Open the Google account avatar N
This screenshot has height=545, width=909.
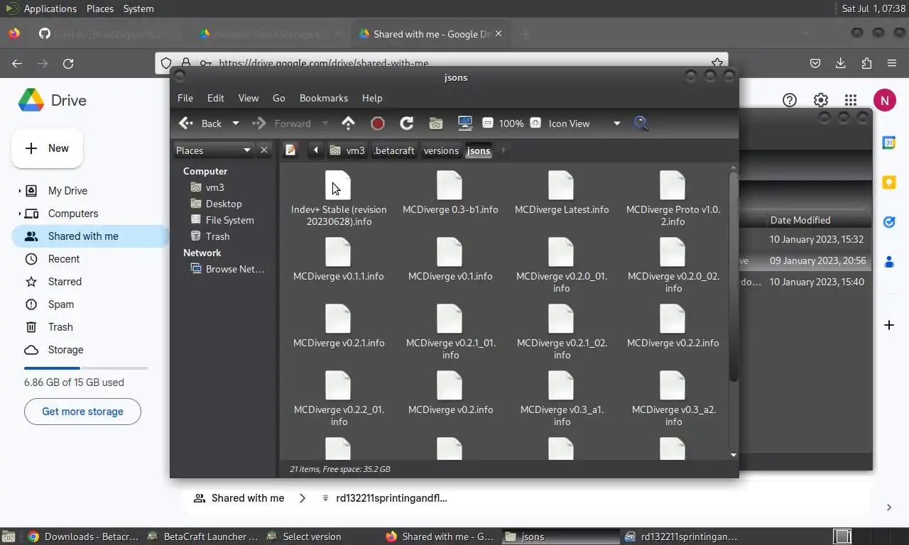point(884,100)
